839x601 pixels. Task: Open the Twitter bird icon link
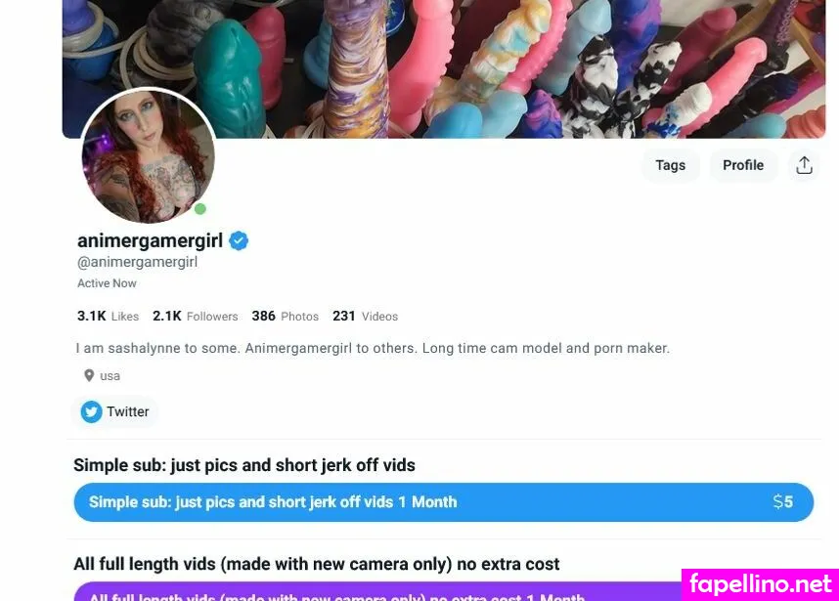point(92,411)
